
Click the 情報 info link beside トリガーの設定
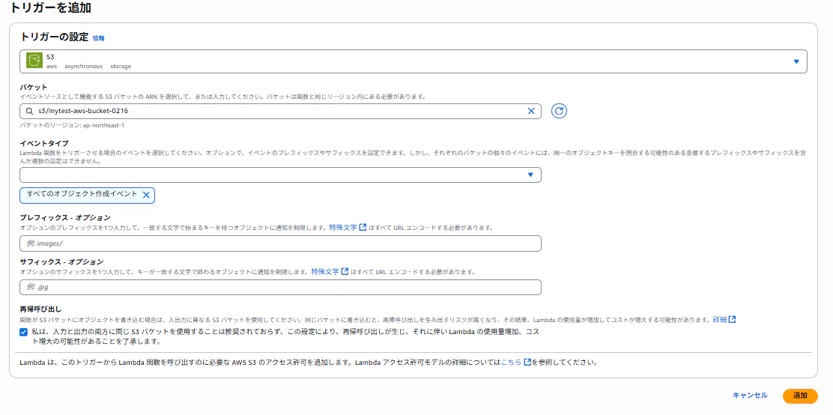tap(98, 38)
